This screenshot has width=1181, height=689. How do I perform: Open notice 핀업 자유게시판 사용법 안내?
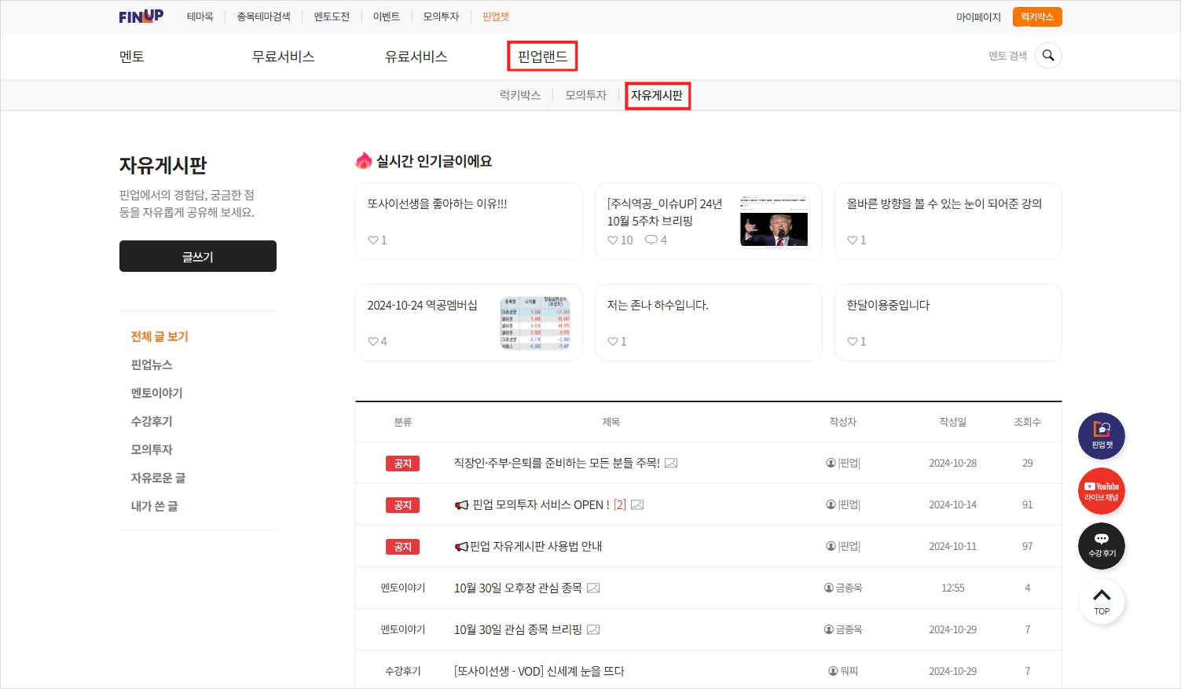tap(535, 547)
